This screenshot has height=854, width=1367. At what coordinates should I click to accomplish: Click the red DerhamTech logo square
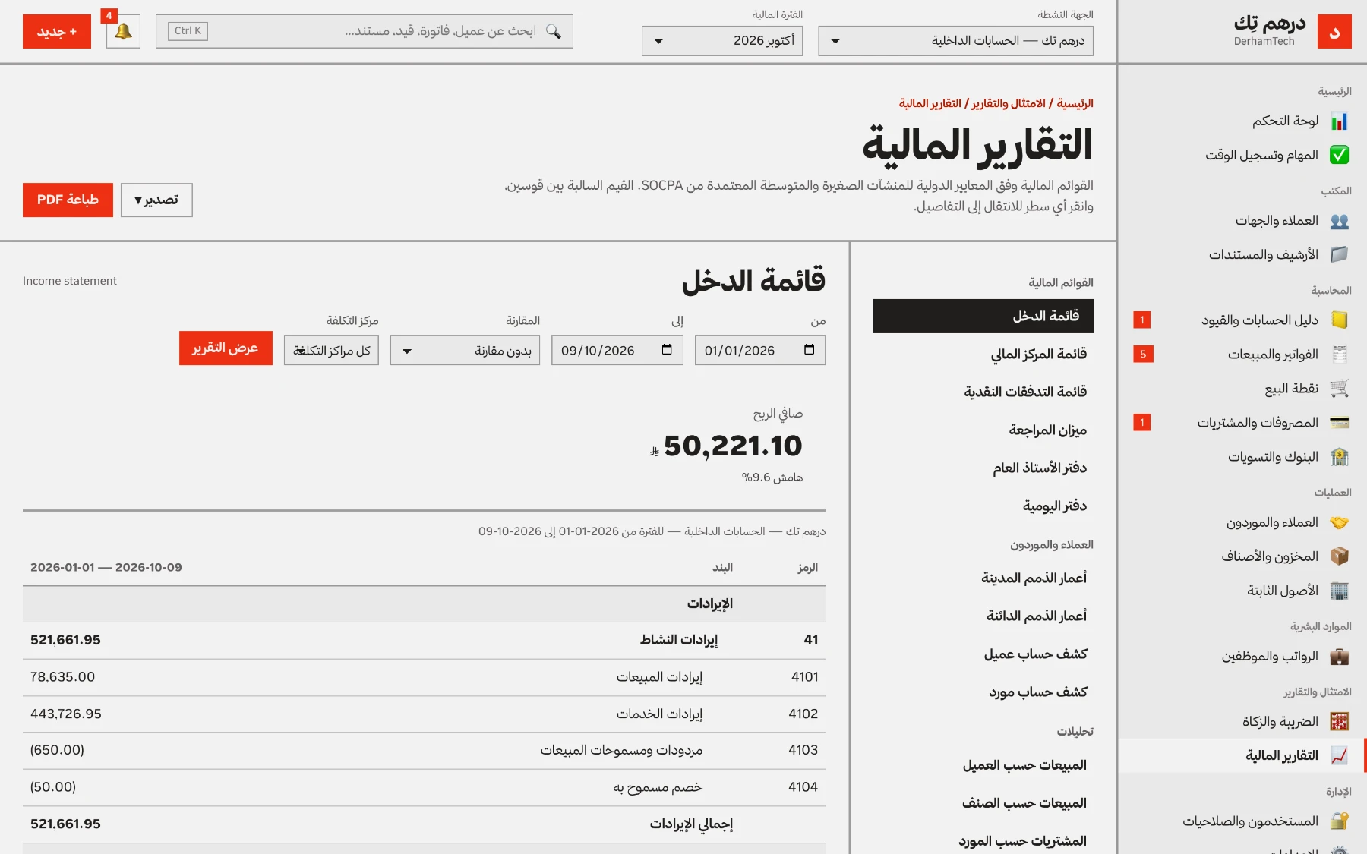pyautogui.click(x=1334, y=32)
